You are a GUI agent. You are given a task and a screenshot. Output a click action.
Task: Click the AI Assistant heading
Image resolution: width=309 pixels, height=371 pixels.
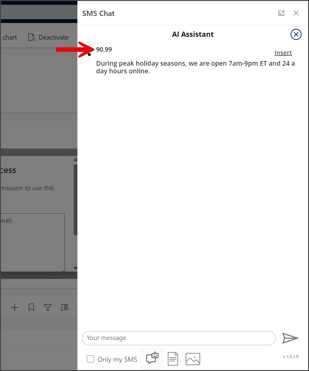tap(193, 34)
